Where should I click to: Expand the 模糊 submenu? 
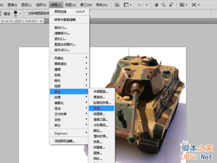click(x=69, y=70)
